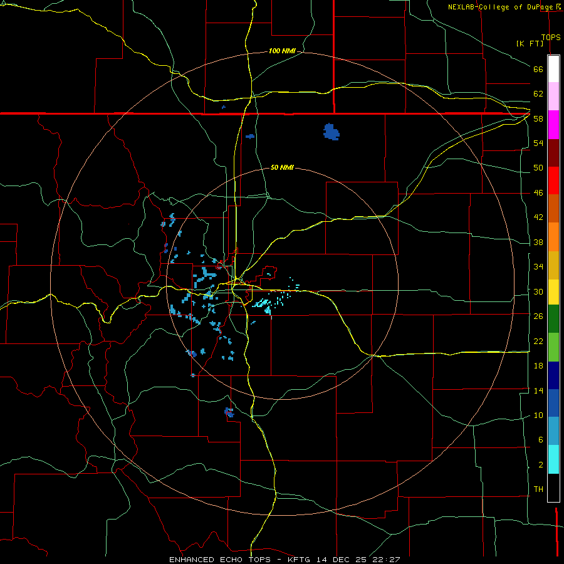Click the magenta legend swatch
This screenshot has width=564, height=564.
pyautogui.click(x=553, y=125)
